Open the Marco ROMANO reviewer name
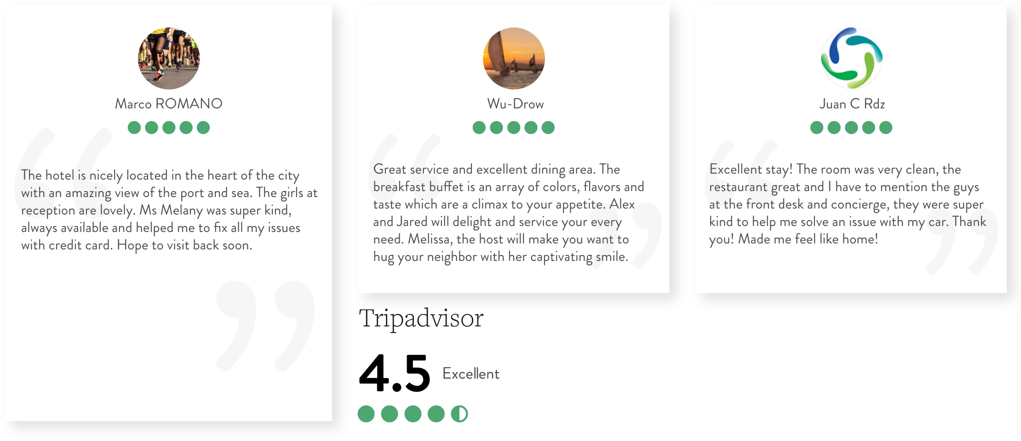This screenshot has height=441, width=1021. point(169,104)
